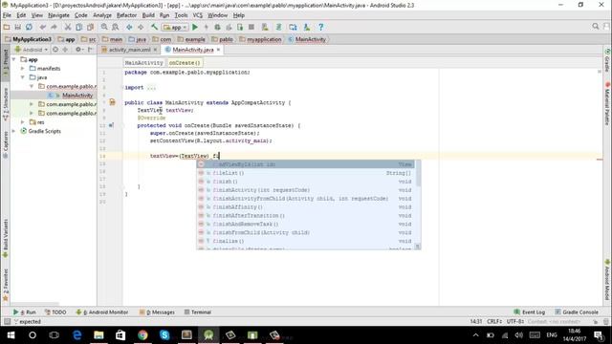
Task: Click the Cut scissors icon
Action: coord(68,27)
